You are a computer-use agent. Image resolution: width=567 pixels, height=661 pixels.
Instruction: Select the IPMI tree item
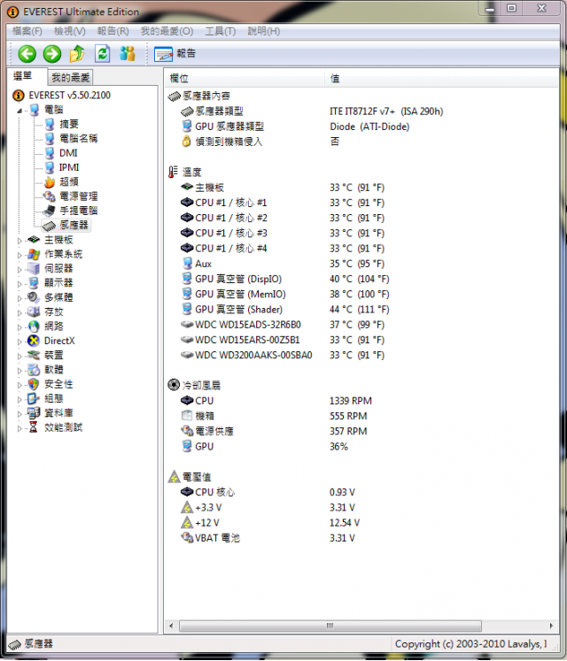tap(69, 167)
